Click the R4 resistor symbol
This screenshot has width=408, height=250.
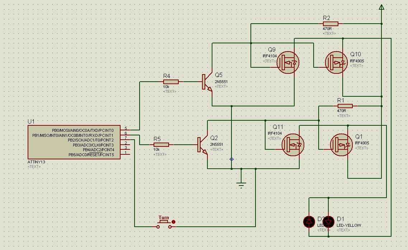click(171, 82)
